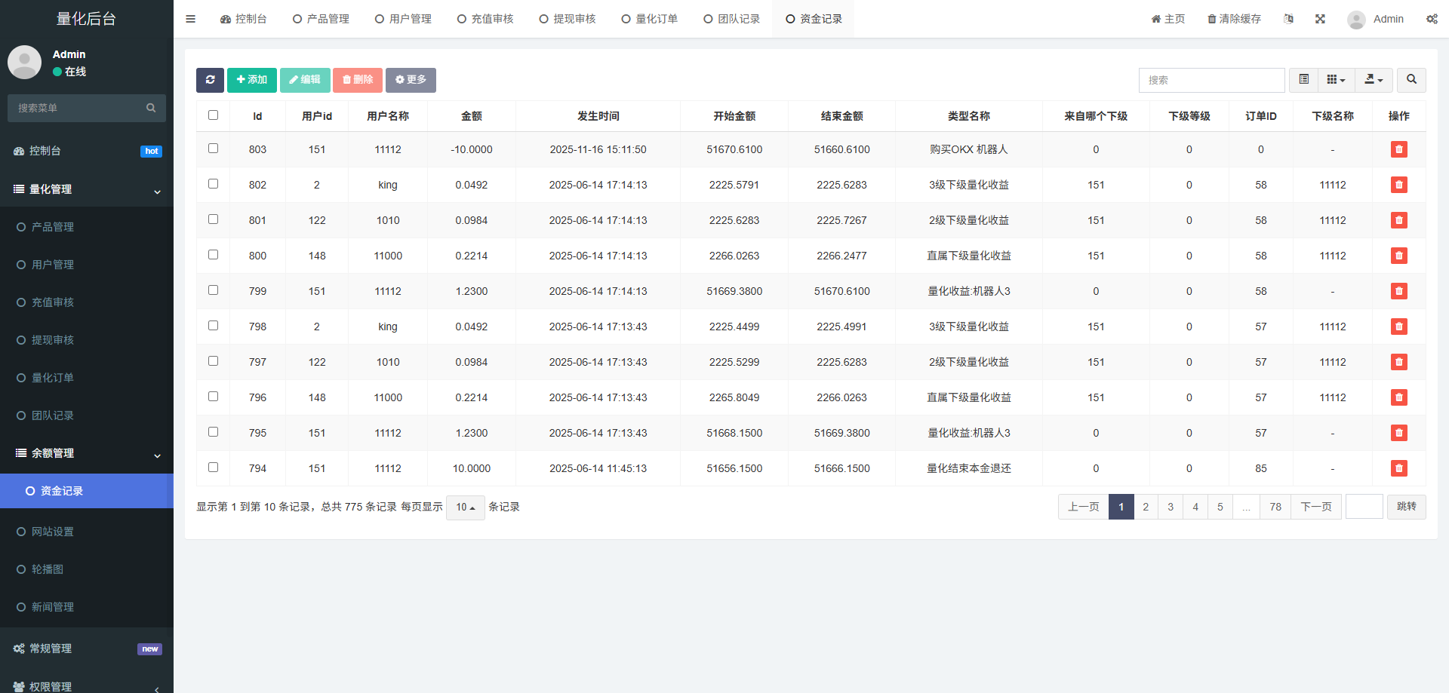Open the page size dropdown showing 10

coord(465,507)
